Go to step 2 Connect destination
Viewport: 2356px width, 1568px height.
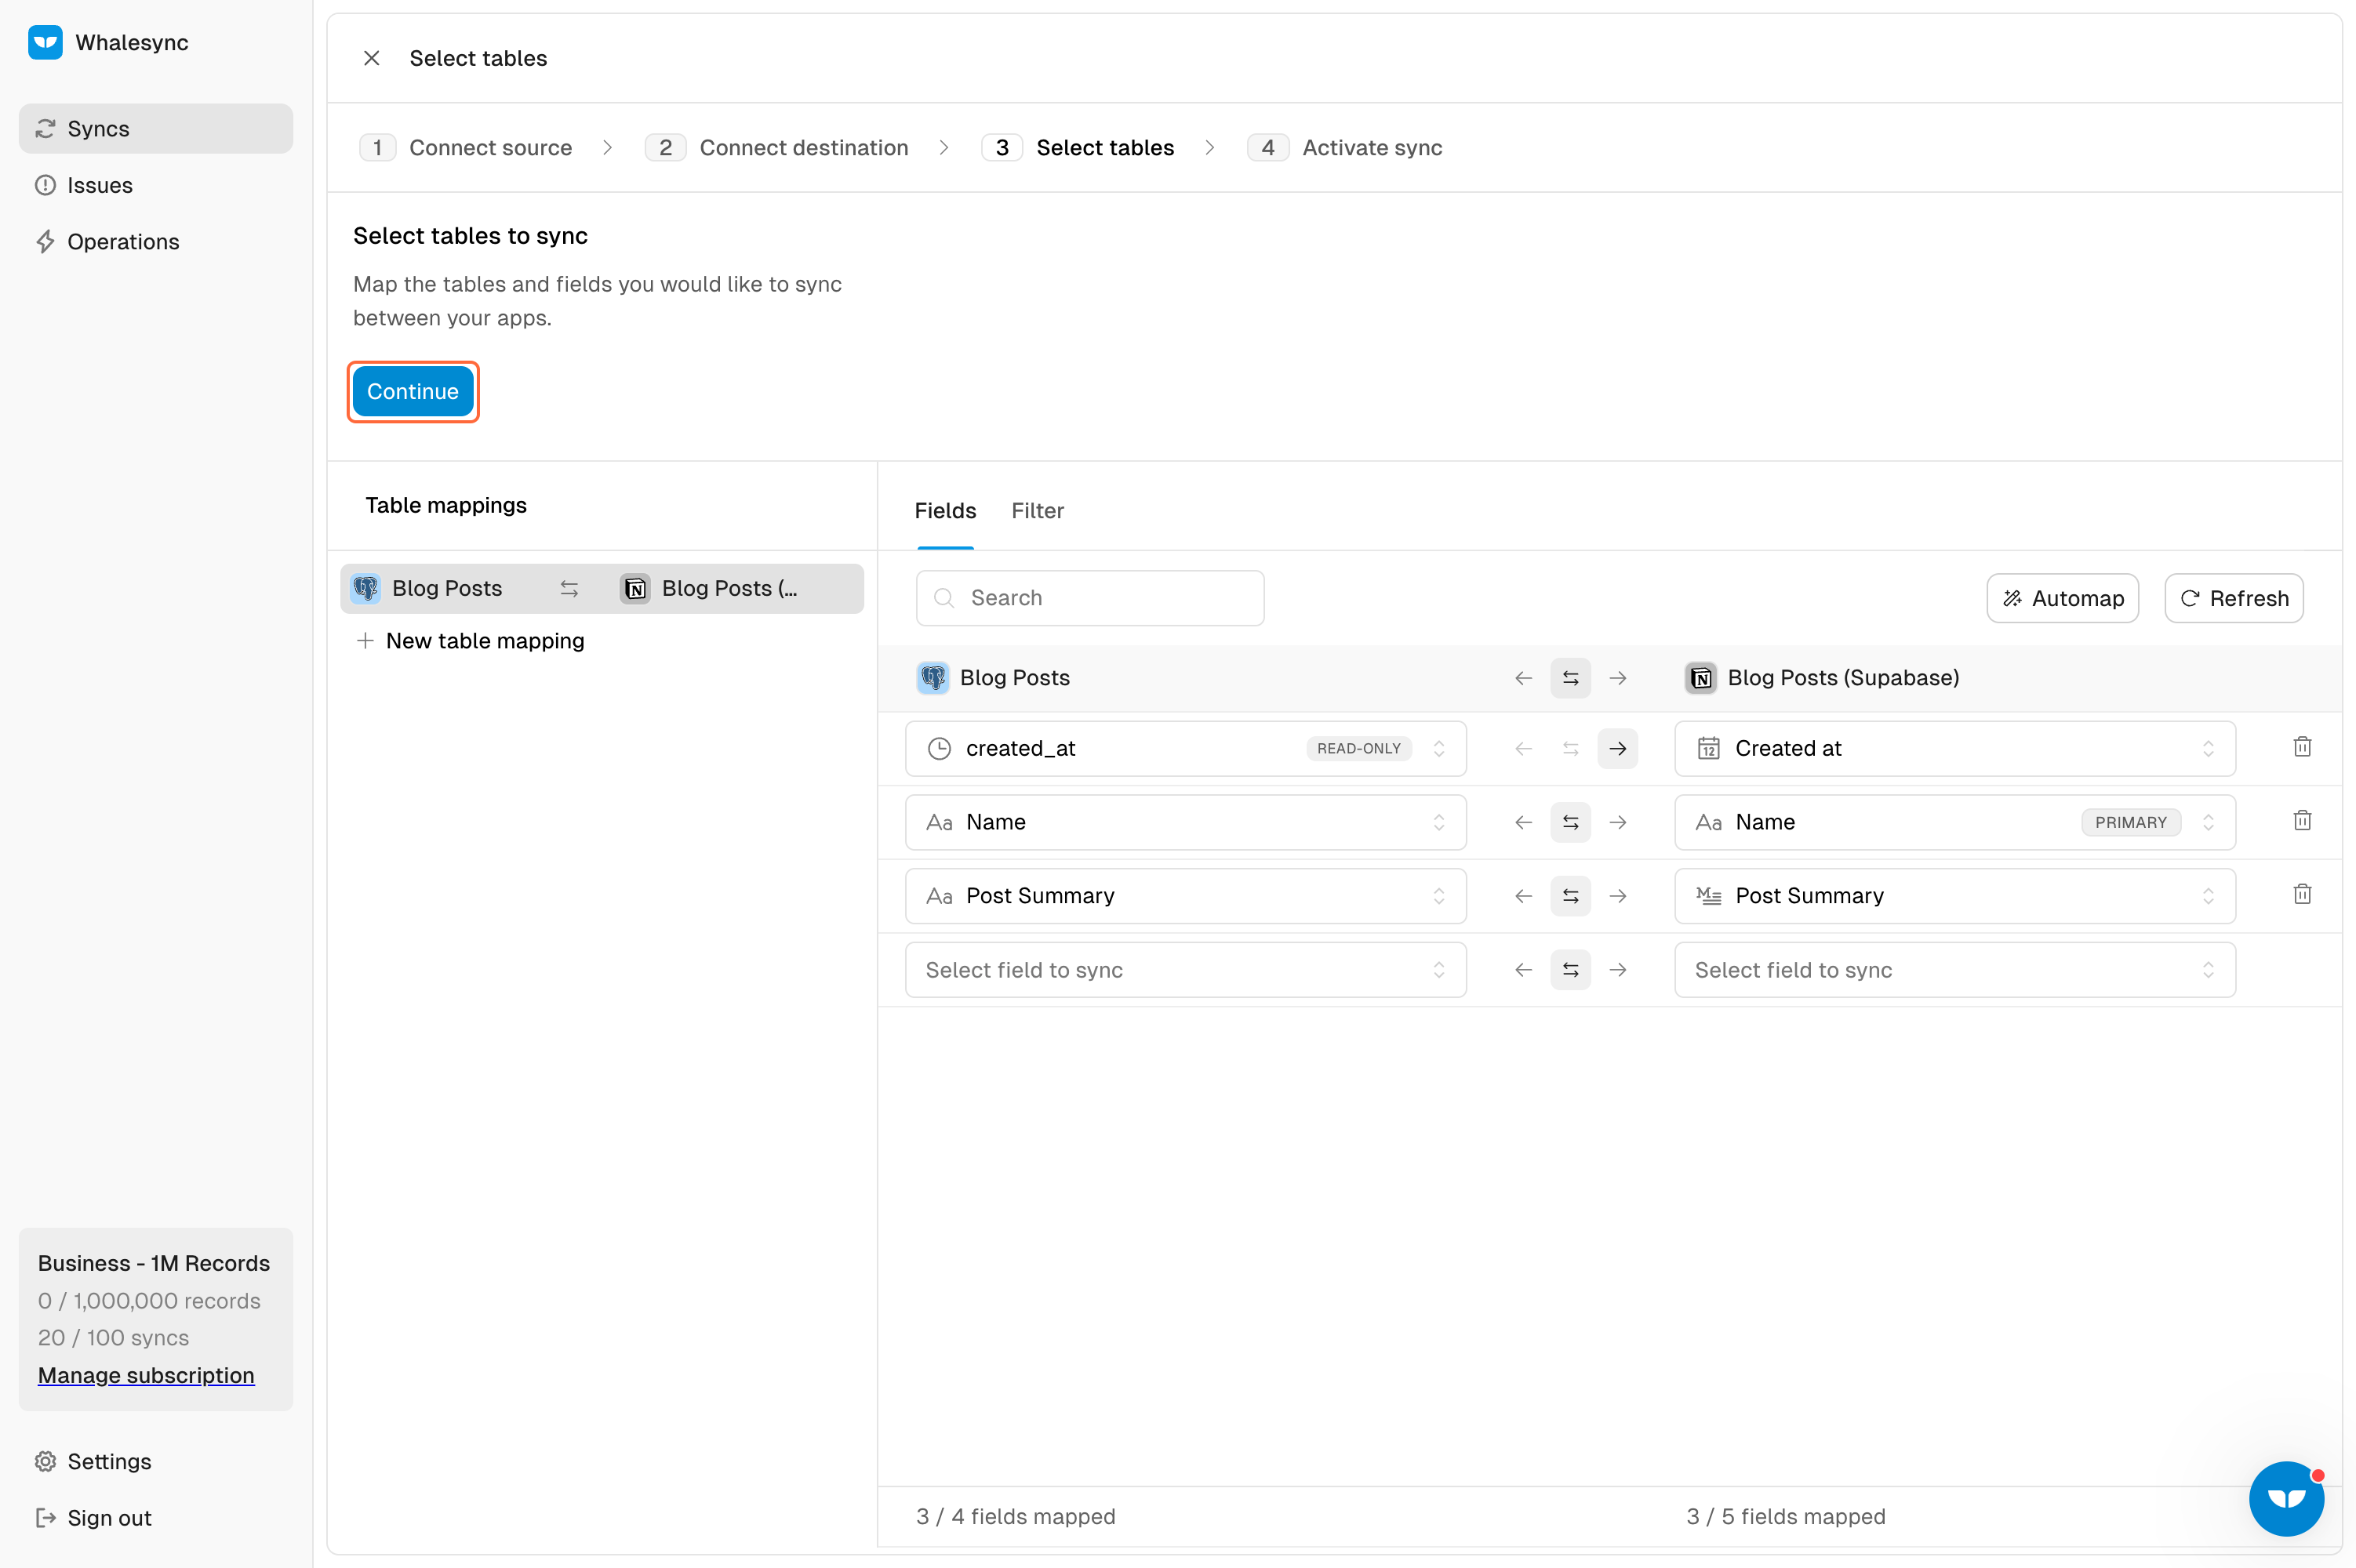pos(777,148)
